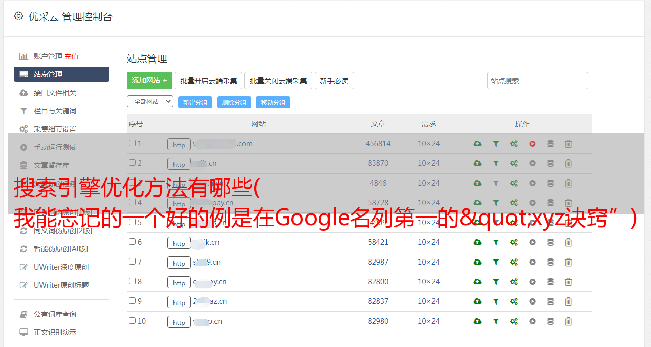This screenshot has height=347, width=651.
Task: Run the play icon in row 7
Action: 532,262
